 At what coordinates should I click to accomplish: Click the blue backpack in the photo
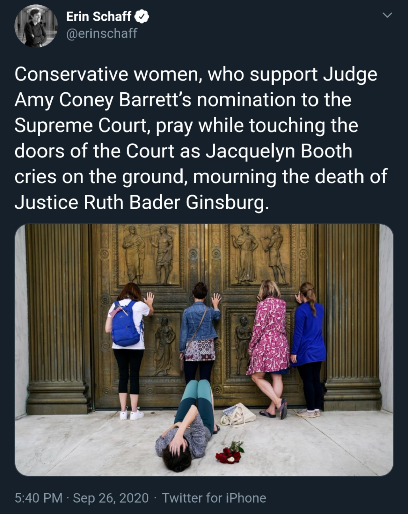[x=125, y=323]
